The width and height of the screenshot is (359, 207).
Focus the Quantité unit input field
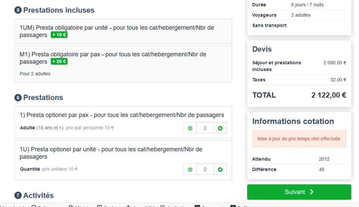(x=205, y=170)
